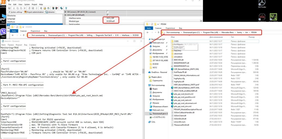Open the System menu in System Configurator
This screenshot has width=282, height=139.
point(27,4)
